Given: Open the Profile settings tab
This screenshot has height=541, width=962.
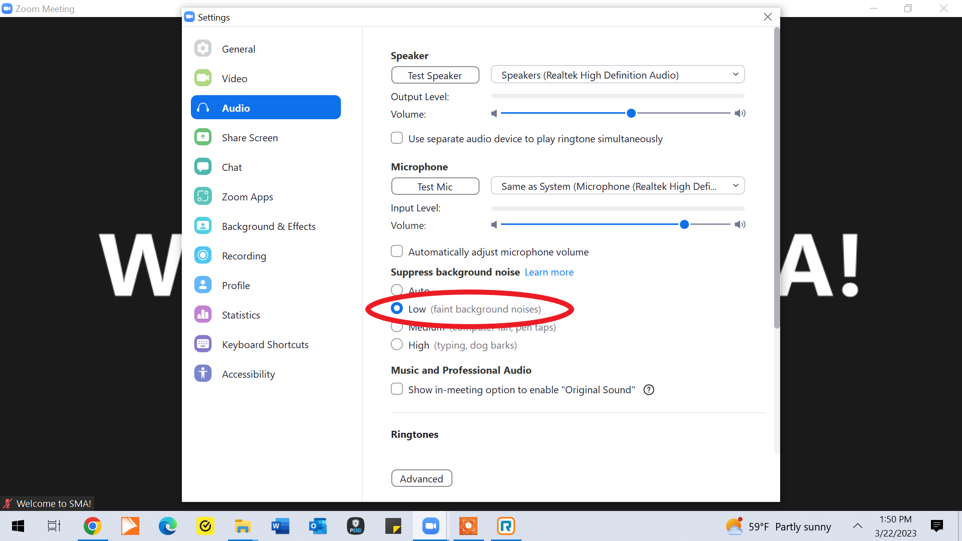Looking at the screenshot, I should click(266, 285).
